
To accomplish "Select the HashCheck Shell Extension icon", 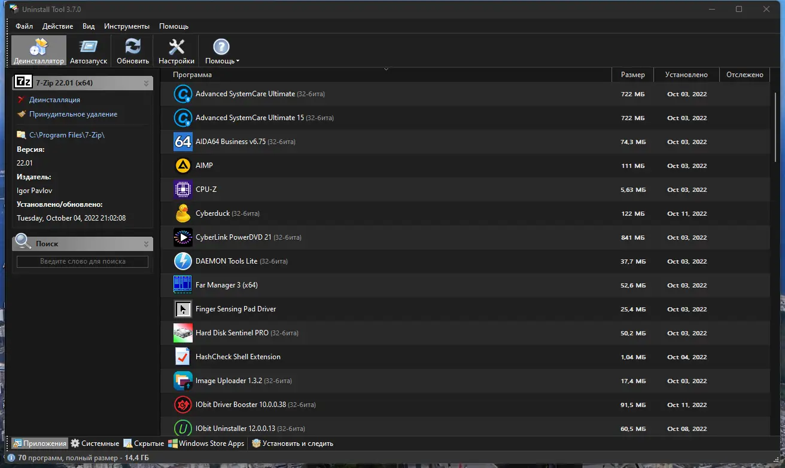I will coord(182,357).
